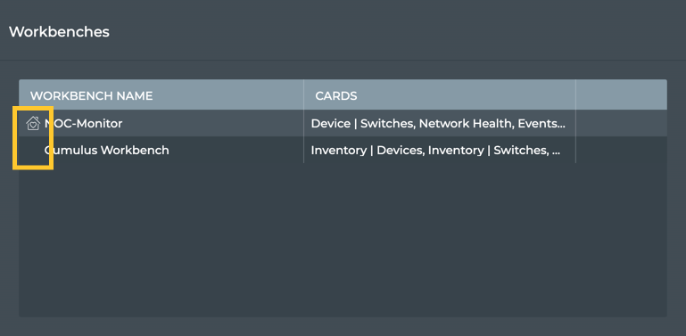
Task: Click the empty table area below the rows
Action: 343,240
